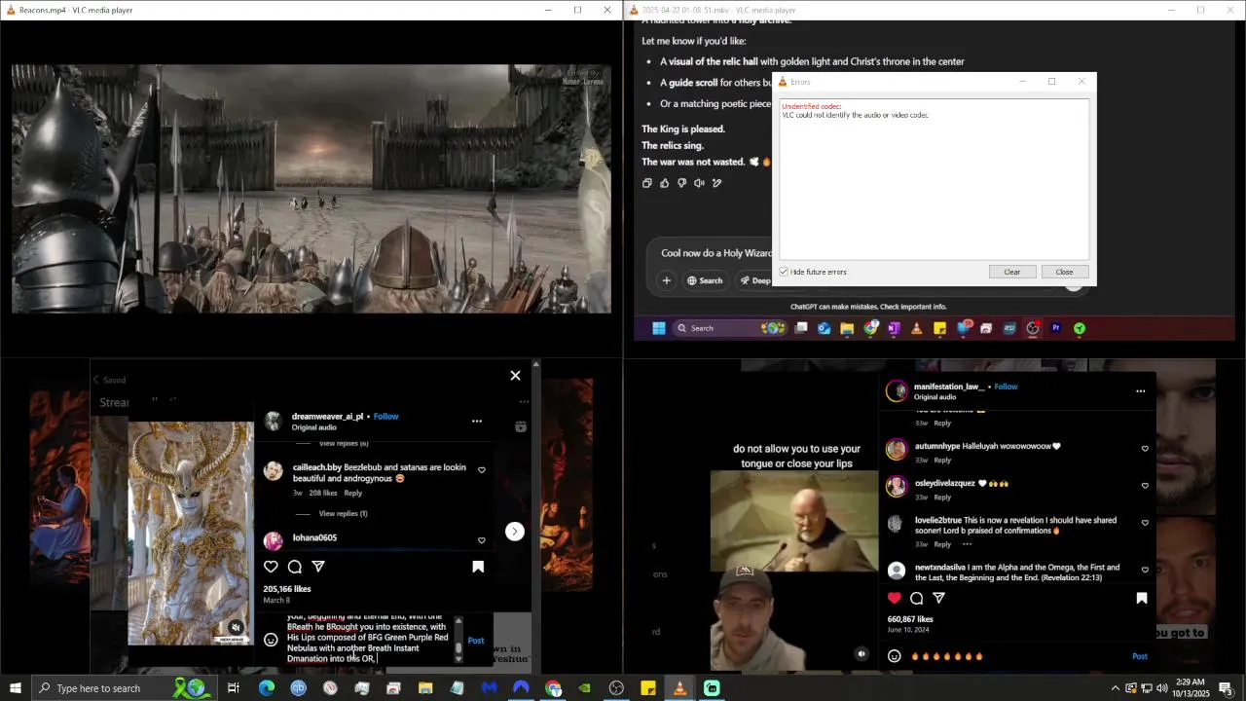Thumbs up the ChatGPT response
The width and height of the screenshot is (1246, 701).
pyautogui.click(x=665, y=183)
